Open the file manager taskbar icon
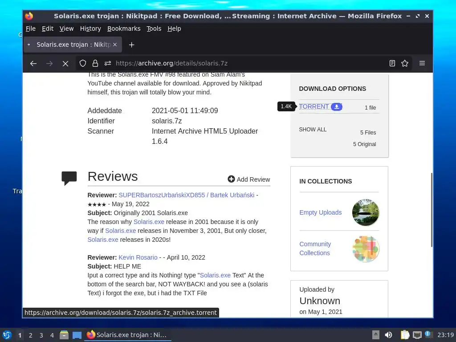The width and height of the screenshot is (456, 342). pyautogui.click(x=64, y=335)
